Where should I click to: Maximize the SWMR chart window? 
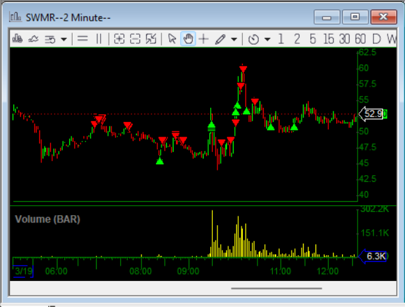pos(355,17)
